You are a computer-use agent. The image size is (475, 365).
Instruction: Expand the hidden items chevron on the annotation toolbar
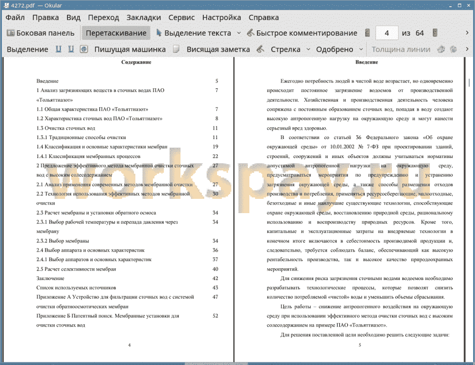[467, 49]
